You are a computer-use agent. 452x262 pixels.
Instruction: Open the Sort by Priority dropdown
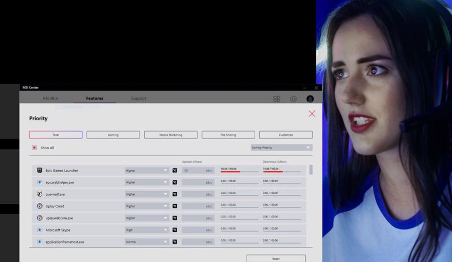281,148
